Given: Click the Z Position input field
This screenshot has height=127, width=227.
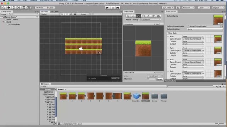Looking at the screenshot, I should tap(151, 79).
